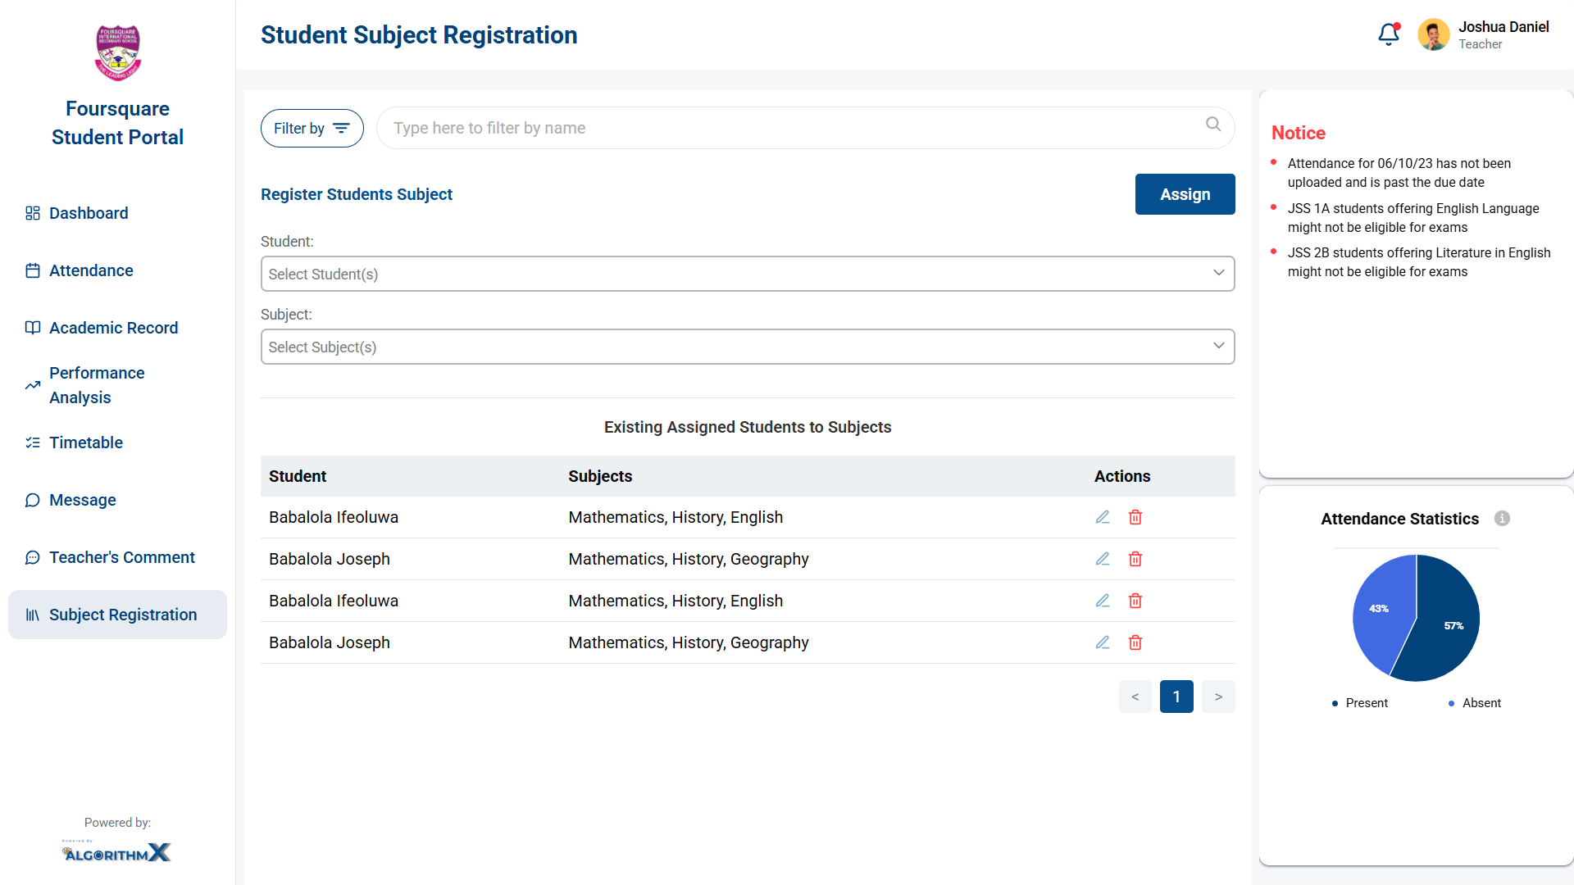
Task: Delete the last Babalola Joseph entry
Action: pyautogui.click(x=1135, y=642)
